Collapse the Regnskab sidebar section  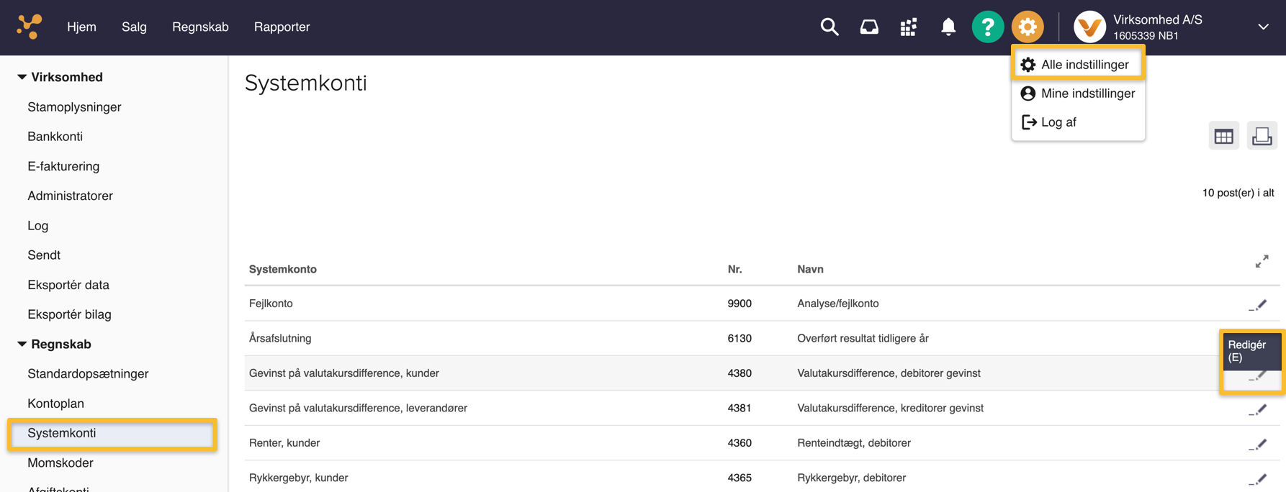coord(22,344)
